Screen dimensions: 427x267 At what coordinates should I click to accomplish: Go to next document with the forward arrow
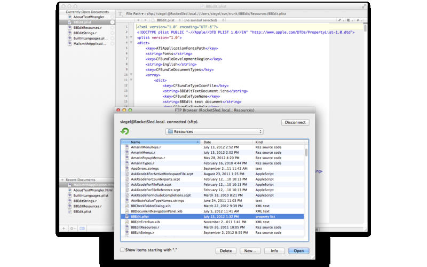pyautogui.click(x=145, y=20)
